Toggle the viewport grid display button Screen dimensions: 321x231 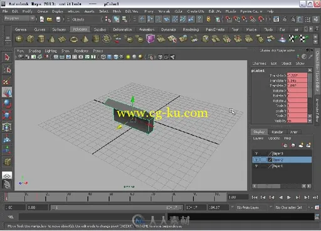[x=62, y=57]
